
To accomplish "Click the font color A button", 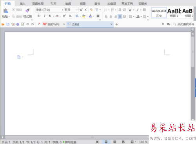I will (x=90, y=16).
